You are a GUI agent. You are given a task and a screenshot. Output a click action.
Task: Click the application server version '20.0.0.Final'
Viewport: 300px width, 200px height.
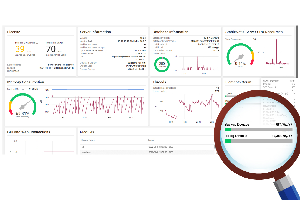point(140,50)
